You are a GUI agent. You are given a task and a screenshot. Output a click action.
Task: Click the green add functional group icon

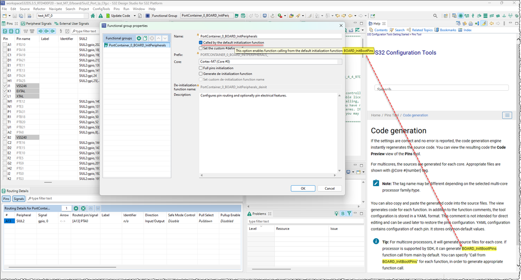coord(139,39)
